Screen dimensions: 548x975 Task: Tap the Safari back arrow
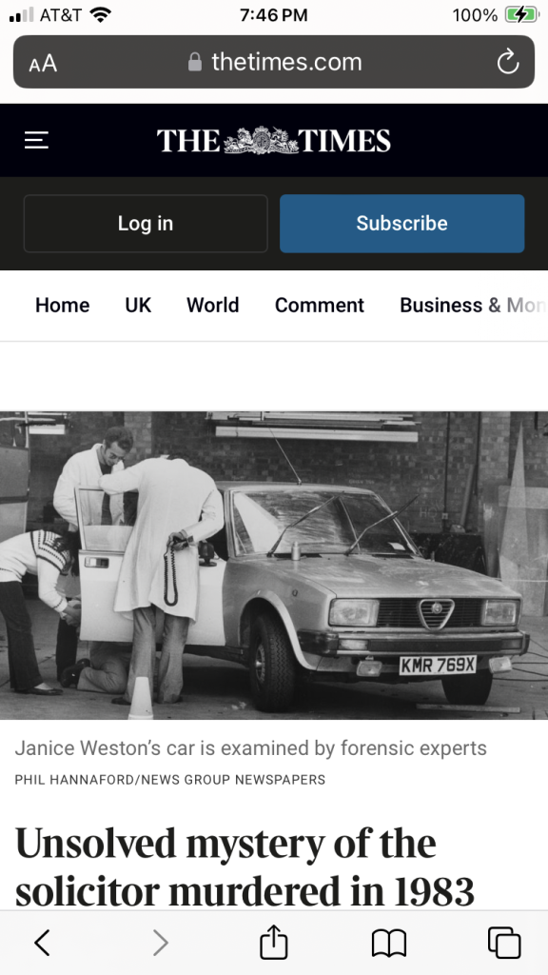pos(42,943)
